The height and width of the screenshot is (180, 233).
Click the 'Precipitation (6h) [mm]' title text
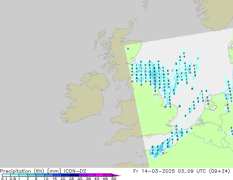click(x=31, y=171)
